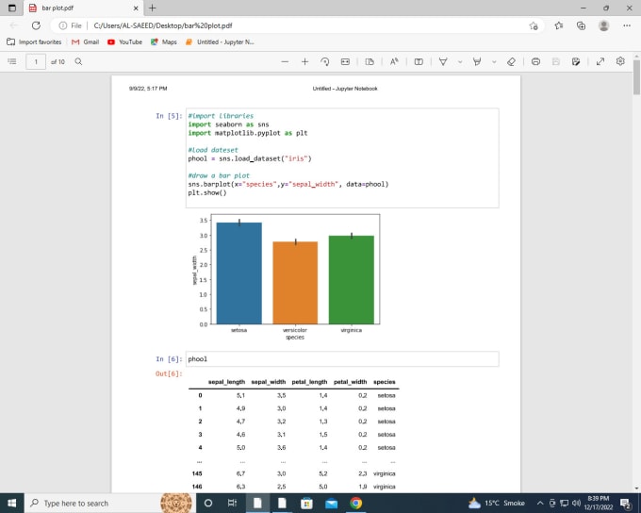Open the tab actions menu icon
Image resolution: width=641 pixels, height=513 pixels.
click(12, 8)
